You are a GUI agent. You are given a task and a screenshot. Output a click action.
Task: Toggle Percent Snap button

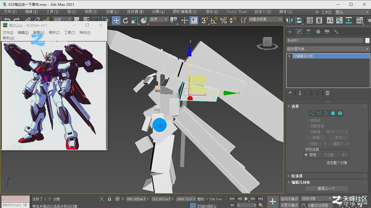[223, 20]
